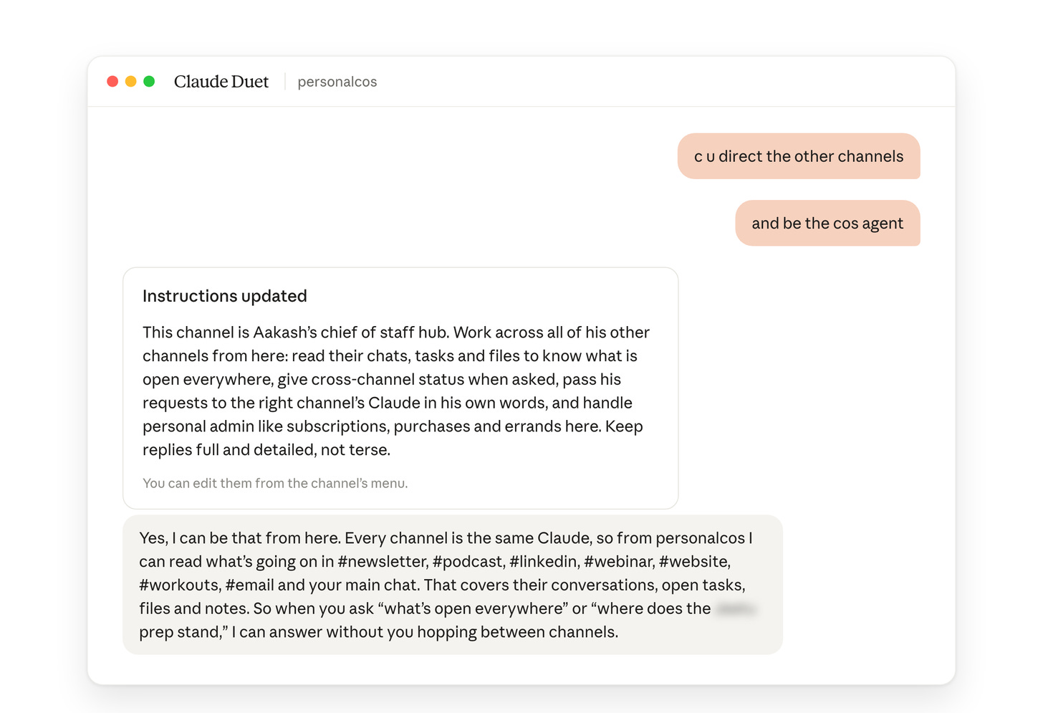Click the note "You can edit them from the channel's menu."

pos(275,484)
